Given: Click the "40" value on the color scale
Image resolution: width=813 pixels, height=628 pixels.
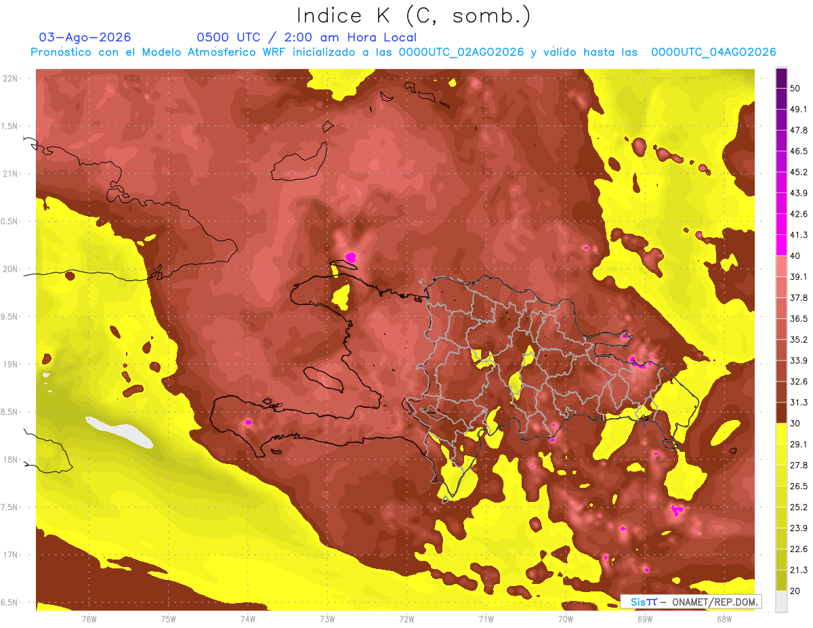Looking at the screenshot, I should click(x=795, y=256).
